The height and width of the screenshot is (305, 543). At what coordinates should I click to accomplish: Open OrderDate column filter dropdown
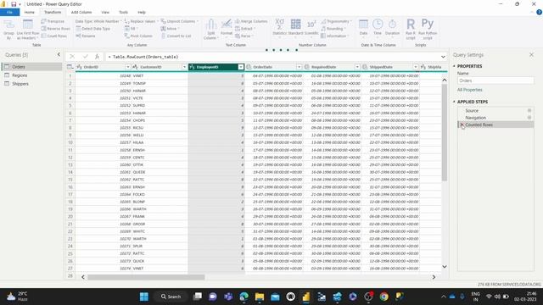pos(299,67)
